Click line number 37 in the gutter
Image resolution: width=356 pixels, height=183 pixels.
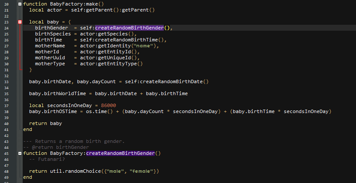(6, 106)
